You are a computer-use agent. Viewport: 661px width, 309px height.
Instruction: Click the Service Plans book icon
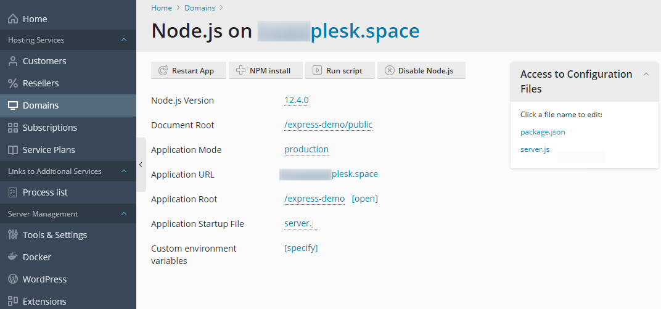pyautogui.click(x=13, y=150)
